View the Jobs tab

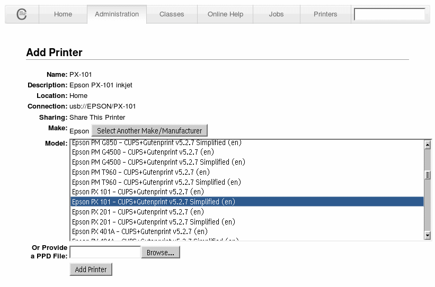tap(276, 14)
